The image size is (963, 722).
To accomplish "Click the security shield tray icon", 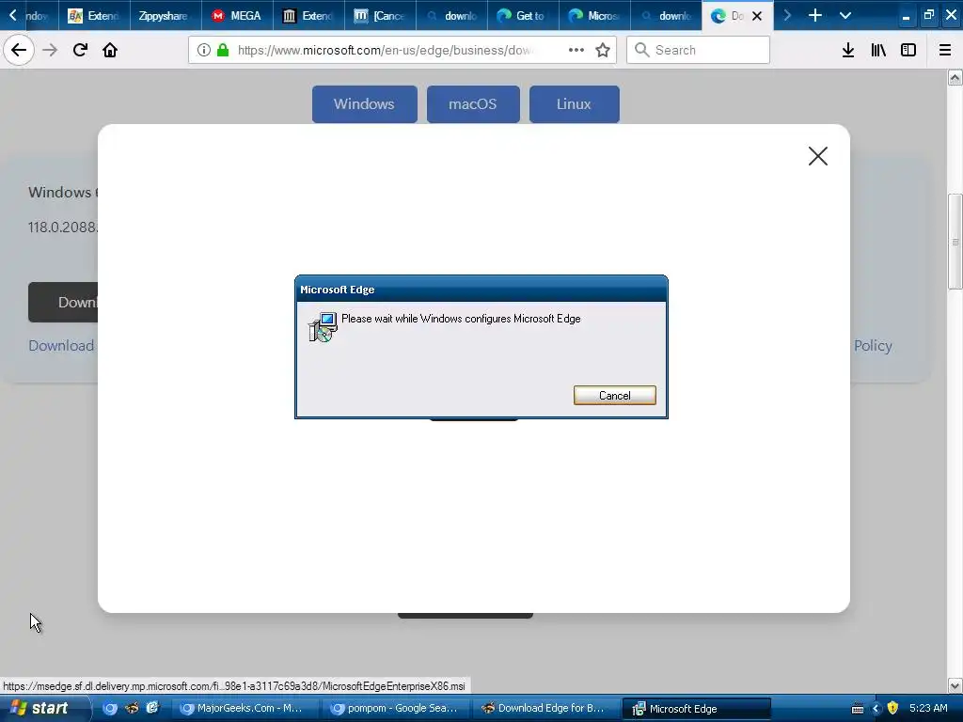I will [892, 708].
